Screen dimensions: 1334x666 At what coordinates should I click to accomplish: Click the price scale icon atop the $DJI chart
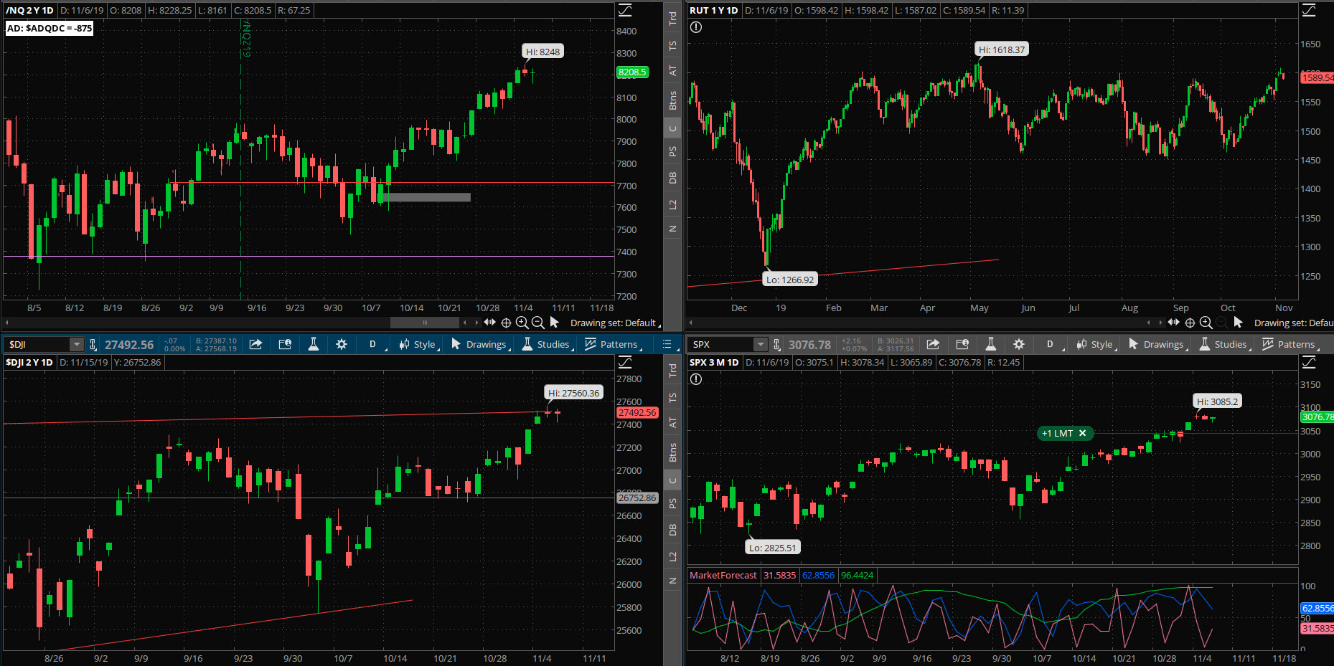[625, 362]
